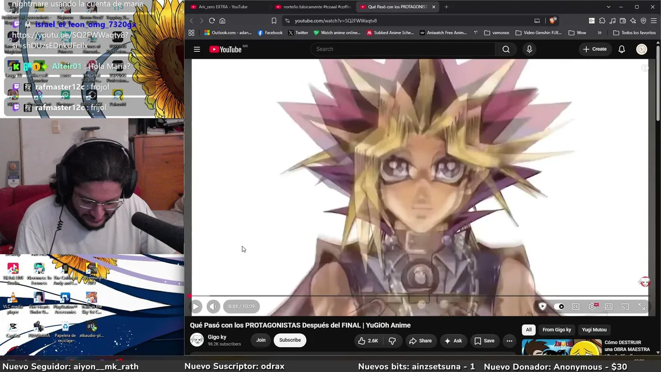Open the Brave Shields lion icon
The width and height of the screenshot is (661, 372).
tap(553, 21)
